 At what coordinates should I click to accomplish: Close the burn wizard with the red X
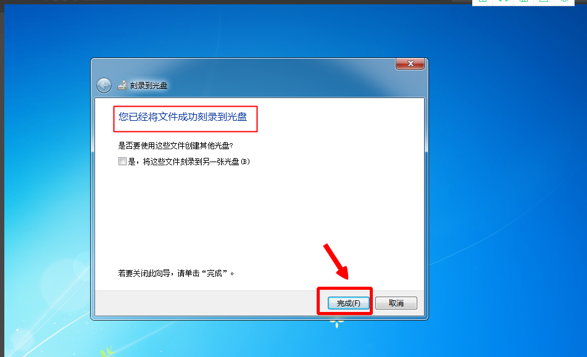click(410, 64)
